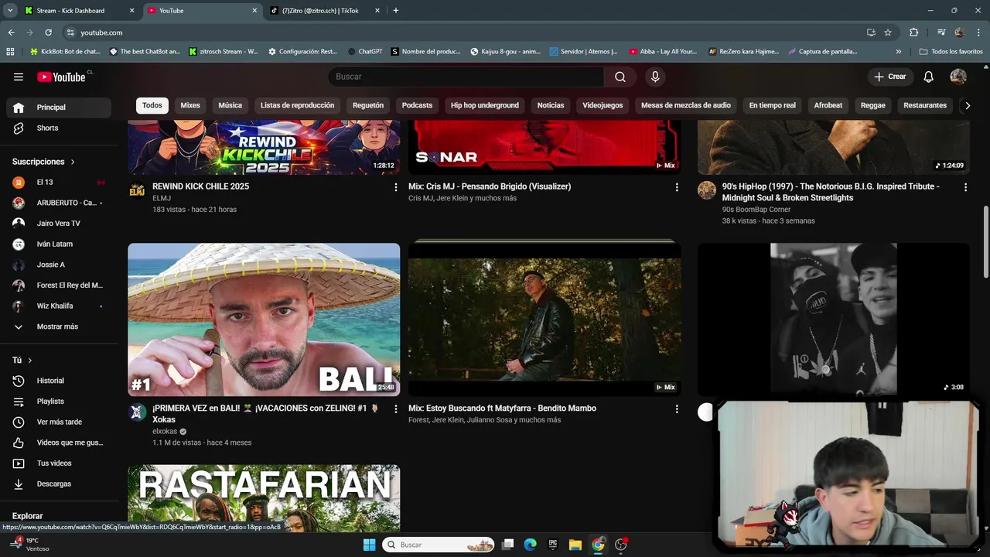Open options for Mix Cris MJ video
Screen dimensions: 990x557
click(677, 187)
